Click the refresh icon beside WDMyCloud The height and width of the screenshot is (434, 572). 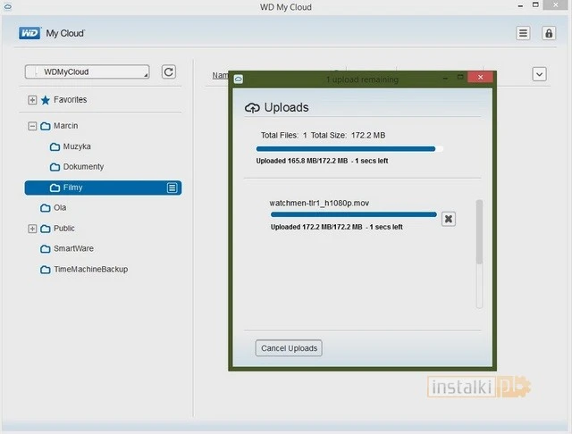tap(169, 72)
